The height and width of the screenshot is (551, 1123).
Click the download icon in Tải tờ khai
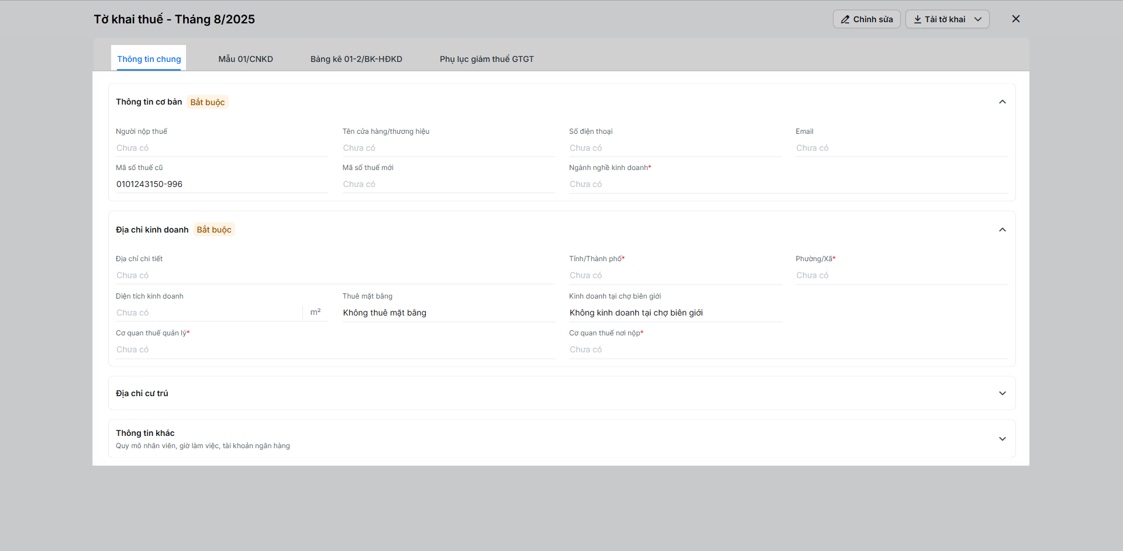click(918, 19)
